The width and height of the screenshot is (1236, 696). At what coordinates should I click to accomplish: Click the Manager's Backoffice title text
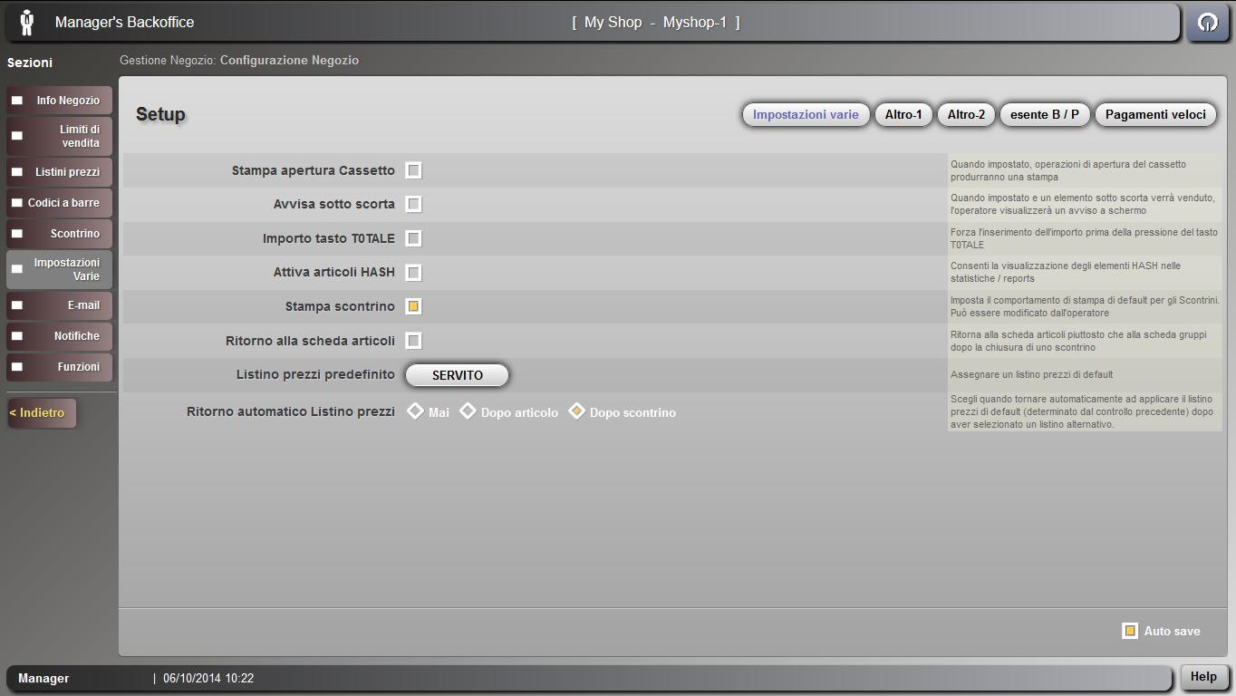(x=124, y=22)
